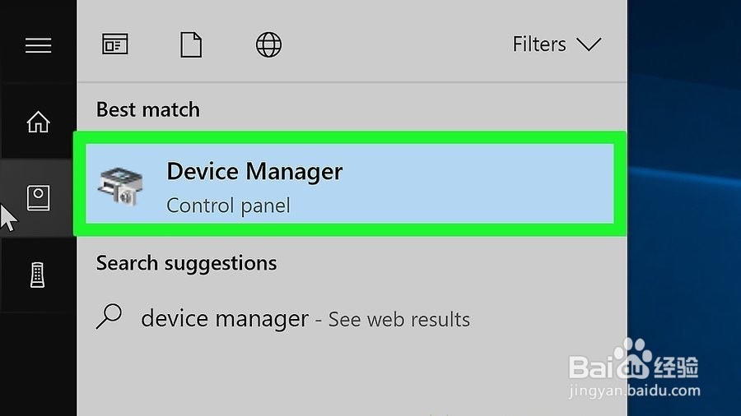Open the hamburger menu in the sidebar

coord(38,45)
